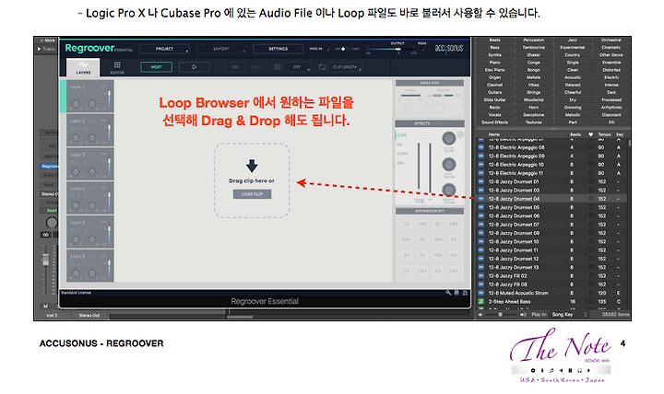664x394 pixels.
Task: Choose the Guitars instrument filter
Action: pyautogui.click(x=494, y=93)
